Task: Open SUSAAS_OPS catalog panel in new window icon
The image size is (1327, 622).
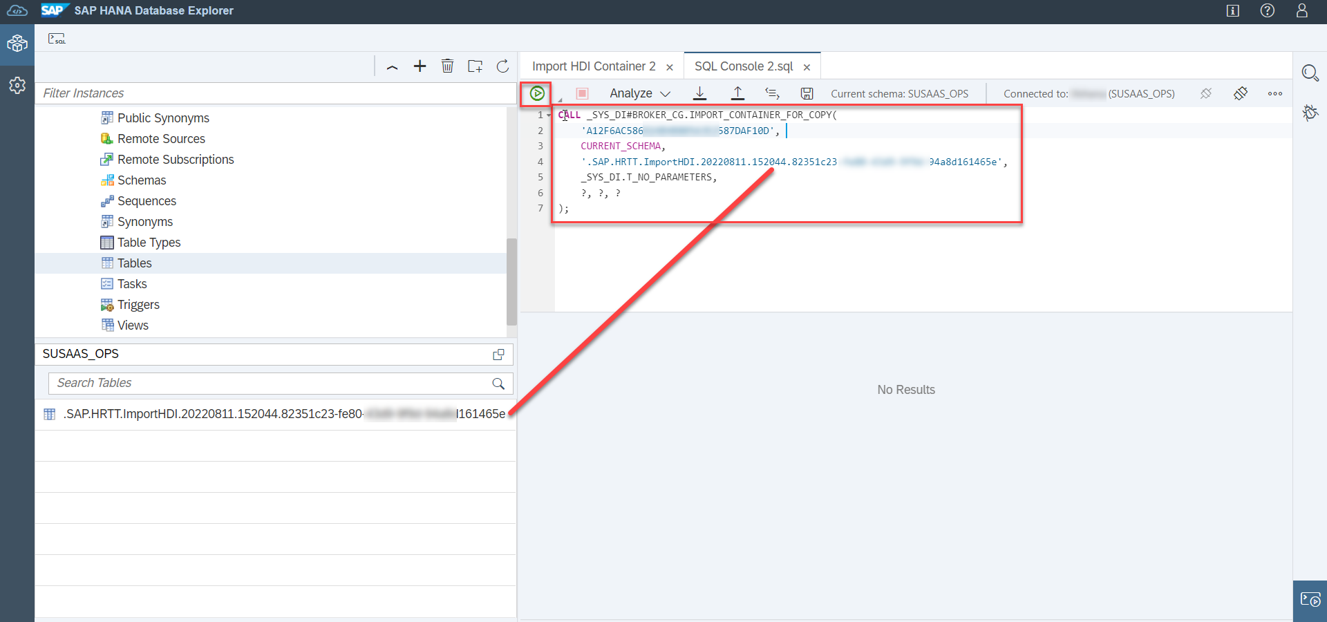Action: pyautogui.click(x=498, y=354)
